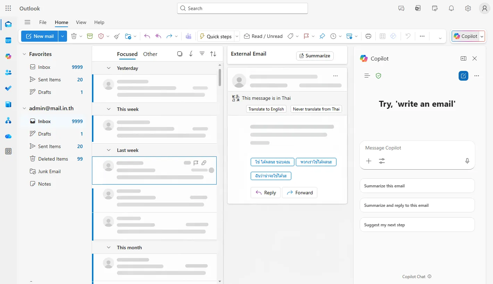Toggle the hamburger navigation pane button

pyautogui.click(x=27, y=22)
